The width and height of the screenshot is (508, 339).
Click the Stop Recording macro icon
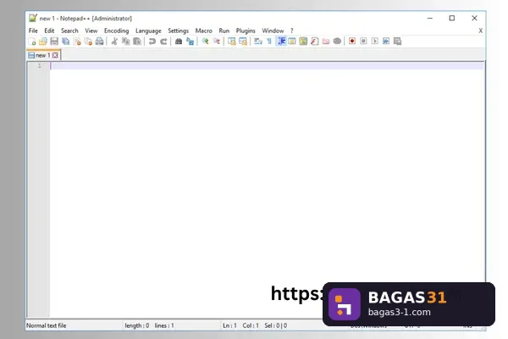[x=363, y=42]
